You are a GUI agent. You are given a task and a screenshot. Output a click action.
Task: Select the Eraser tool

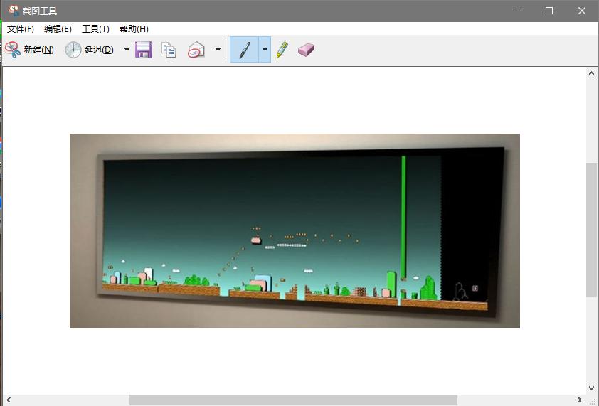click(306, 50)
